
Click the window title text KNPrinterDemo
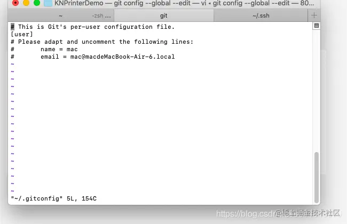(79, 3)
